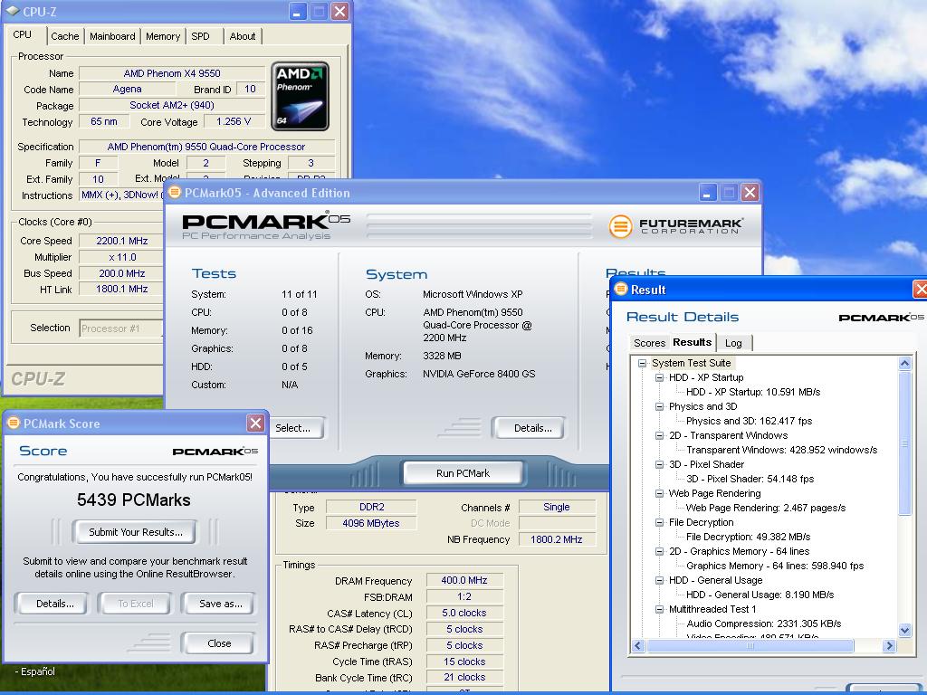Click the Result window title icon
This screenshot has height=695, width=927.
click(621, 289)
